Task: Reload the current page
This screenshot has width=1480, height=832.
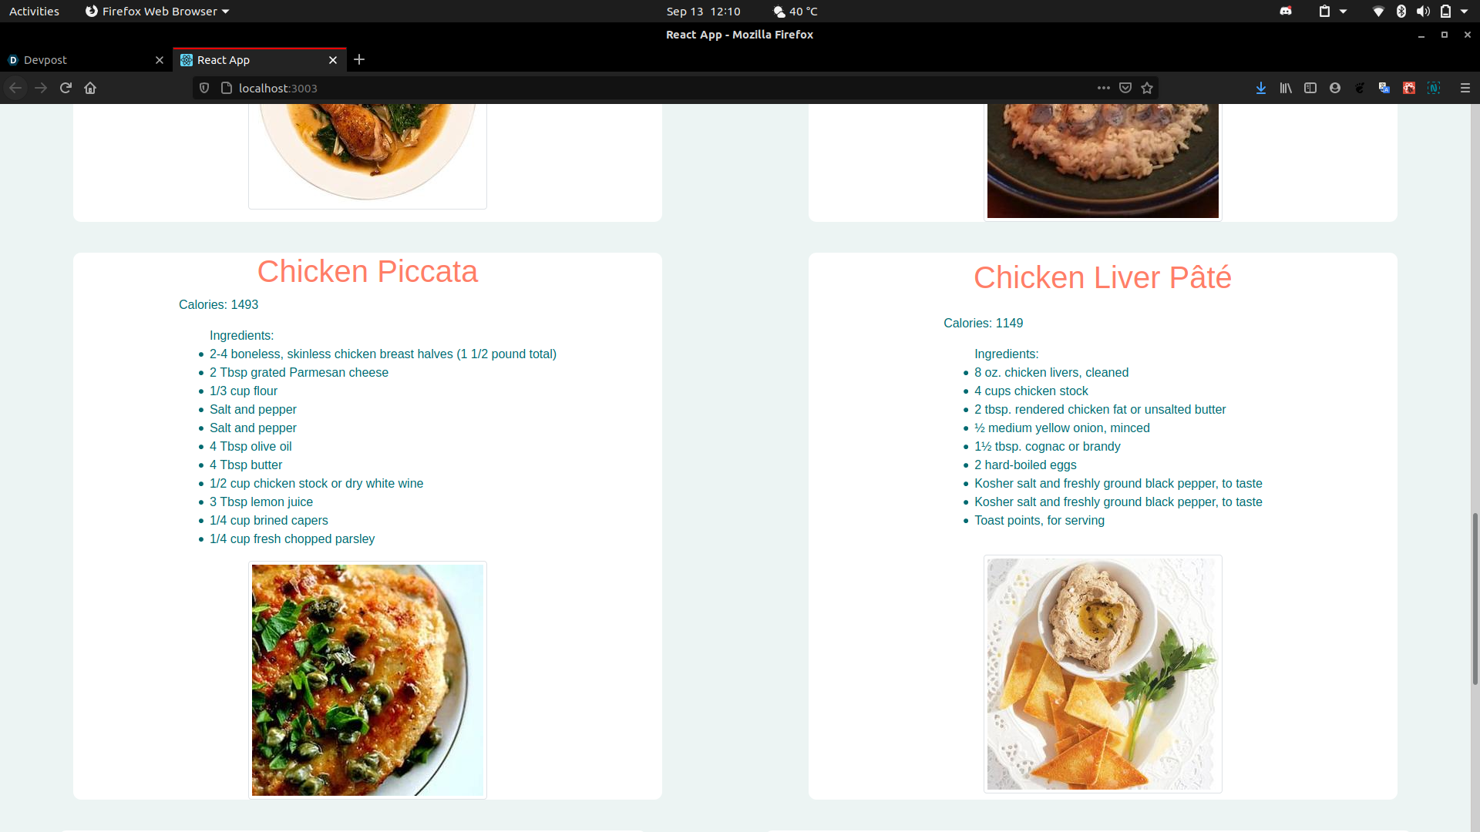Action: click(x=66, y=88)
